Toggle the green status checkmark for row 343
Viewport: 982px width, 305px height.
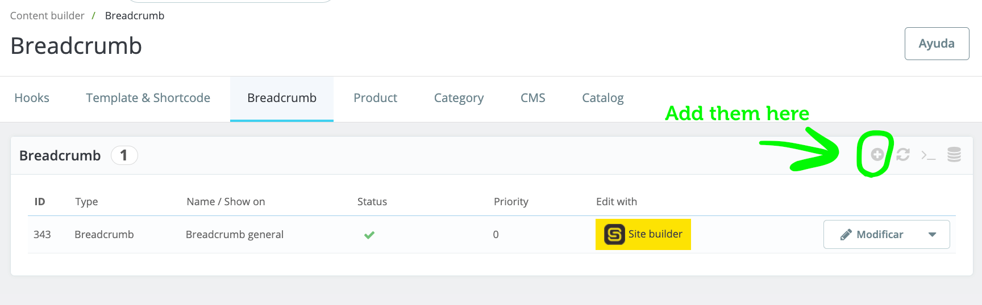click(369, 235)
